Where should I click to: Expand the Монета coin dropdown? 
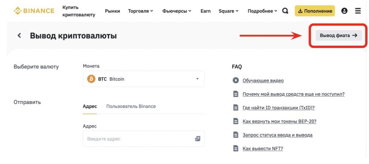197,79
